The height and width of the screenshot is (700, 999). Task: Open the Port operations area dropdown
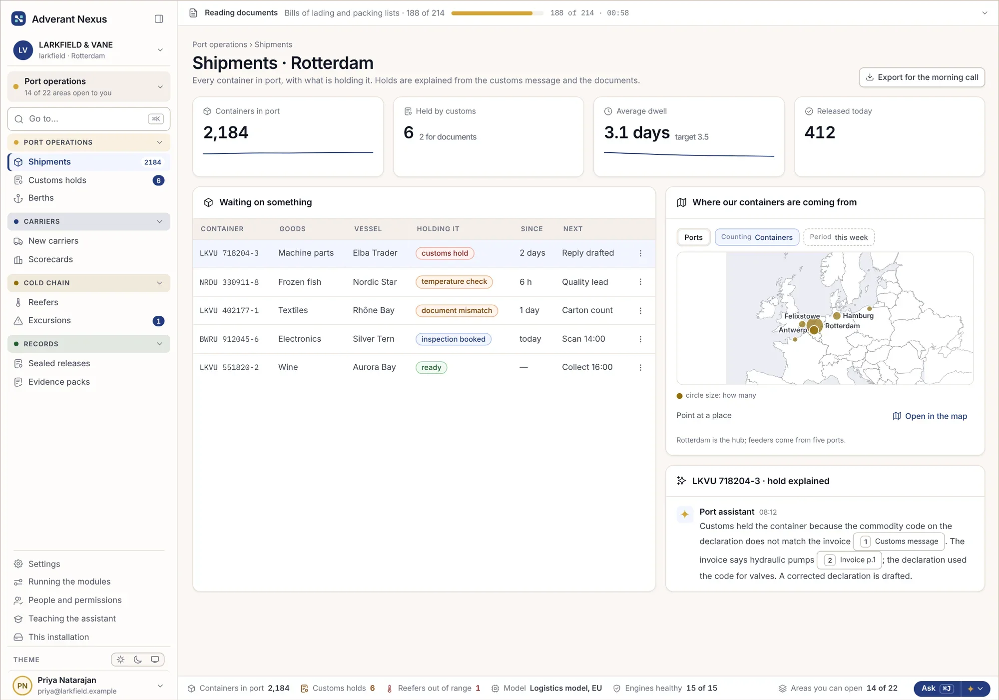89,87
